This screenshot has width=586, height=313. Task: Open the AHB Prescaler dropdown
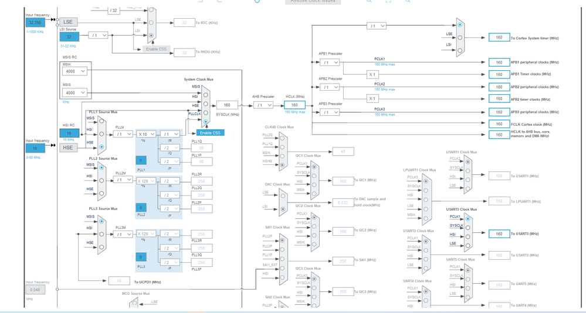click(x=263, y=105)
